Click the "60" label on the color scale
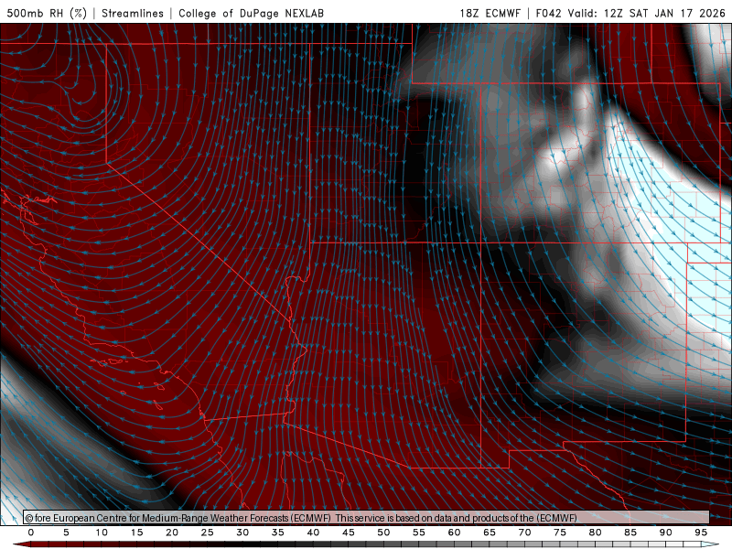This screenshot has width=732, height=549. [454, 533]
